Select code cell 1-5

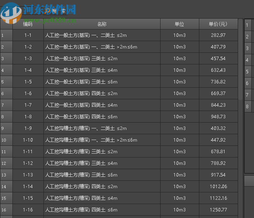[x=28, y=82]
